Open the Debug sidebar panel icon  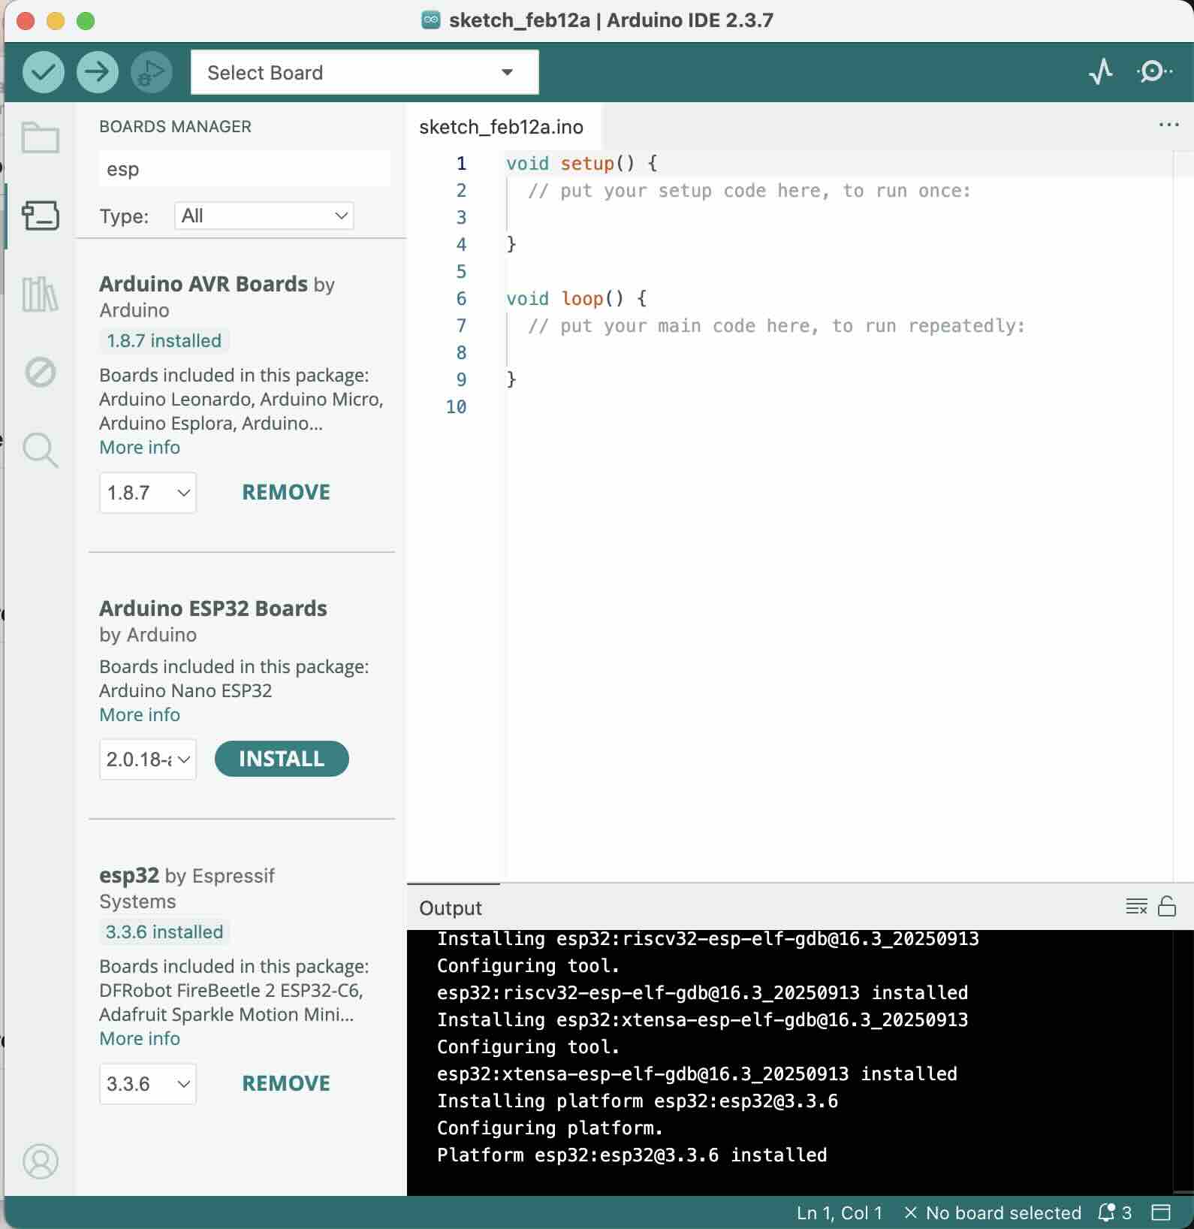[x=41, y=372]
